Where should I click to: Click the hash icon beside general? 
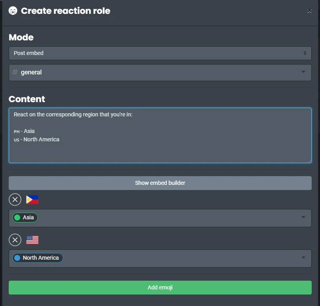[x=15, y=72]
